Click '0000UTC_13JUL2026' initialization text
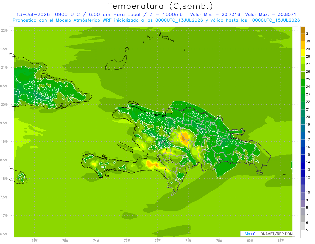This screenshot has height=244, width=315. click(x=179, y=20)
